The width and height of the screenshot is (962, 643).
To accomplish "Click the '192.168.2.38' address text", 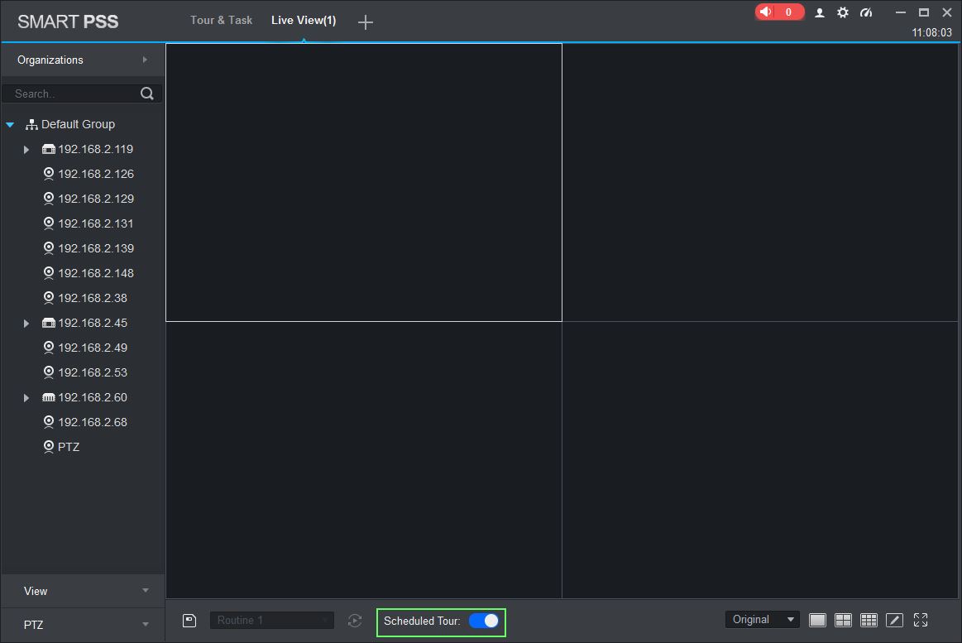I will (93, 298).
